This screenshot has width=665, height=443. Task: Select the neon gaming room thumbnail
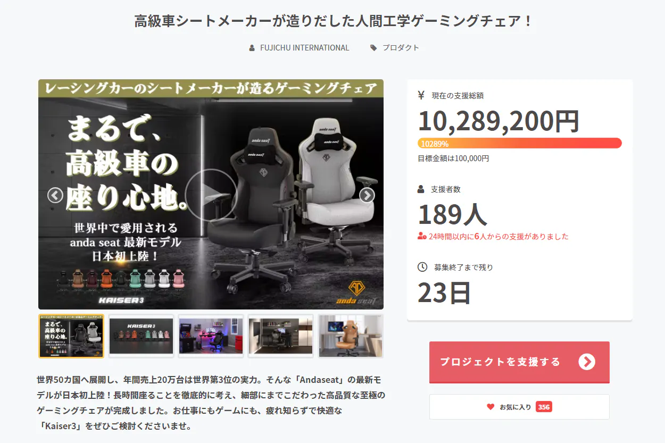coord(211,336)
